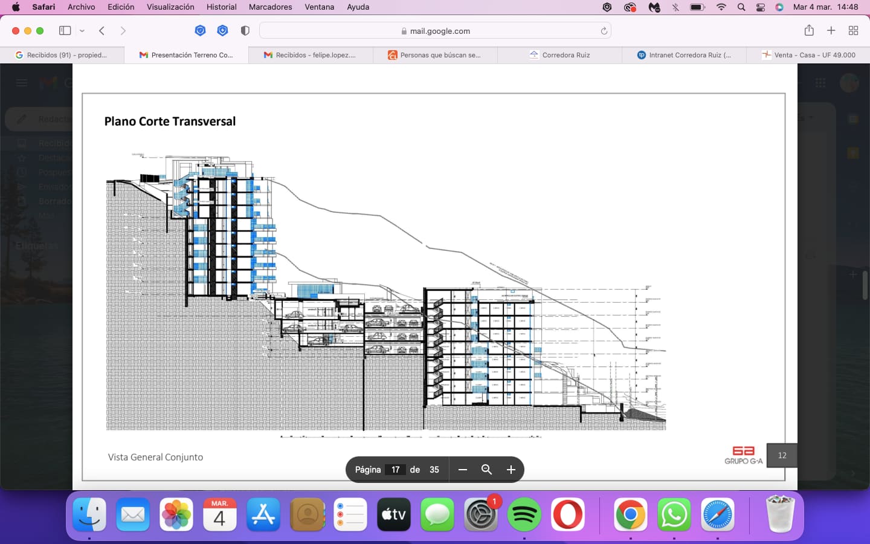
Task: Open the Apple menu
Action: tap(16, 7)
